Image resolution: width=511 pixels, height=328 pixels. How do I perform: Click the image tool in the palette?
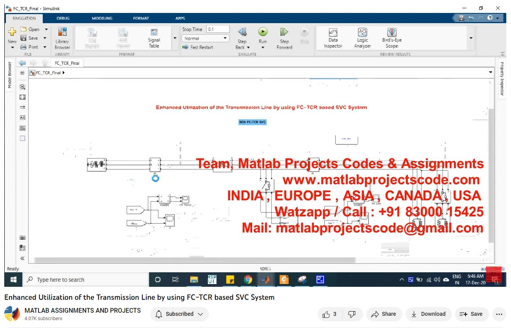22,128
